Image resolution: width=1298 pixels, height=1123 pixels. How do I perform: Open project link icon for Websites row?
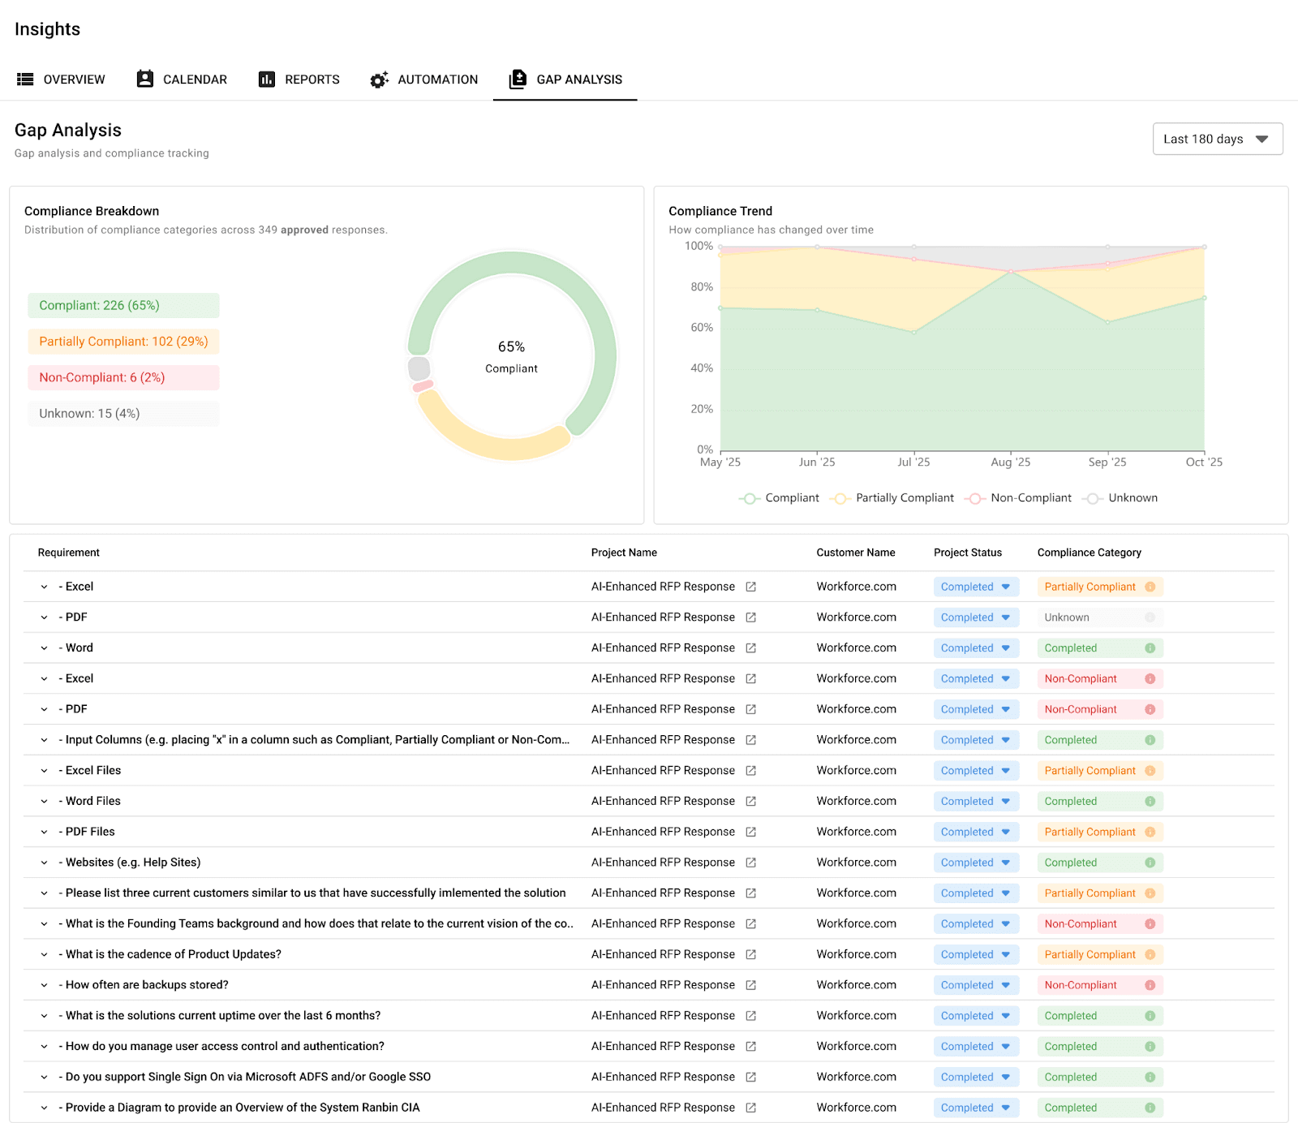click(x=751, y=863)
